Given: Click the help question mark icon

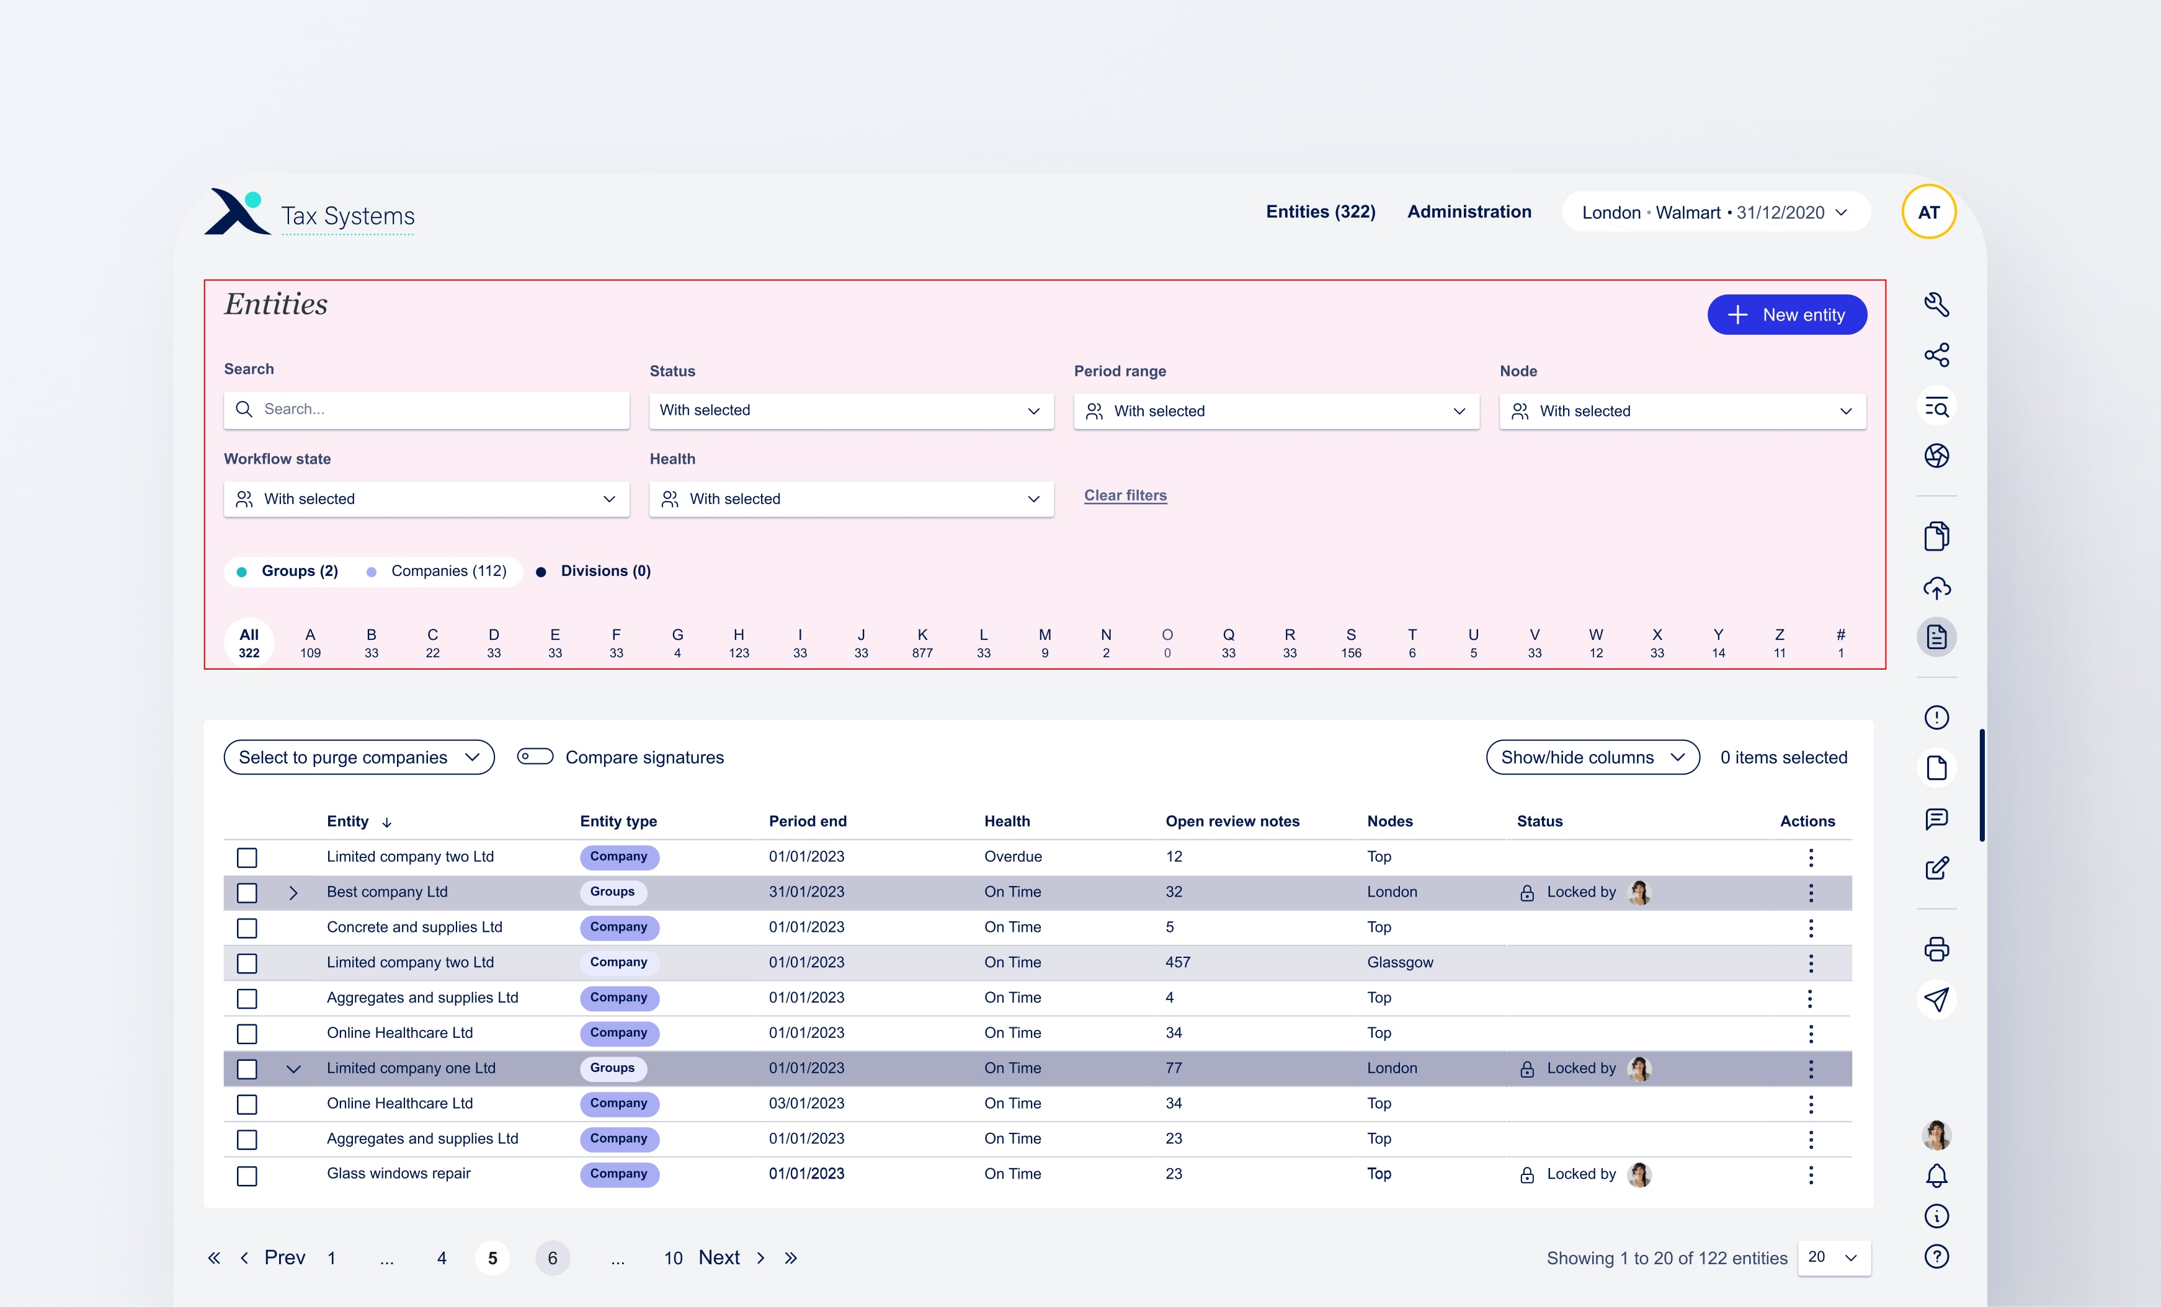Looking at the screenshot, I should click(1936, 1257).
